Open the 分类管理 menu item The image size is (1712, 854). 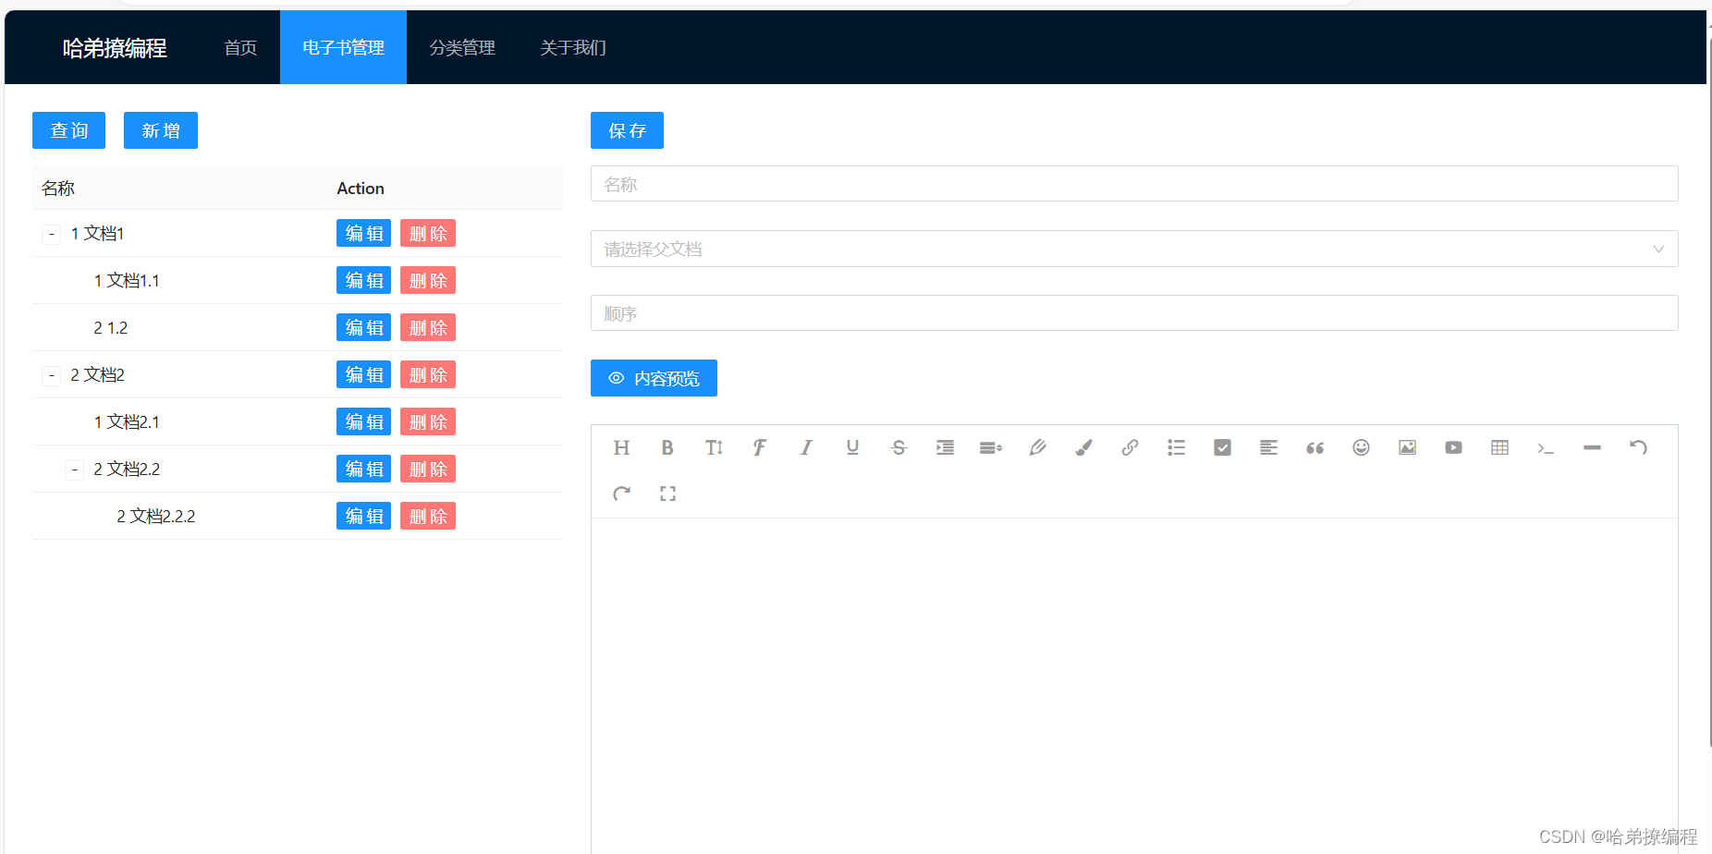pyautogui.click(x=462, y=47)
